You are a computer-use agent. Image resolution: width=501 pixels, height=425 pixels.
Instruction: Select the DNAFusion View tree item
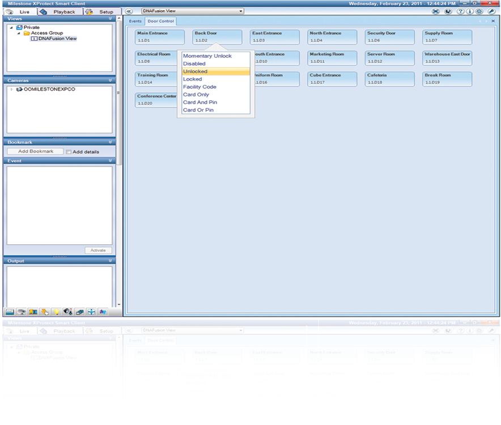pyautogui.click(x=57, y=39)
